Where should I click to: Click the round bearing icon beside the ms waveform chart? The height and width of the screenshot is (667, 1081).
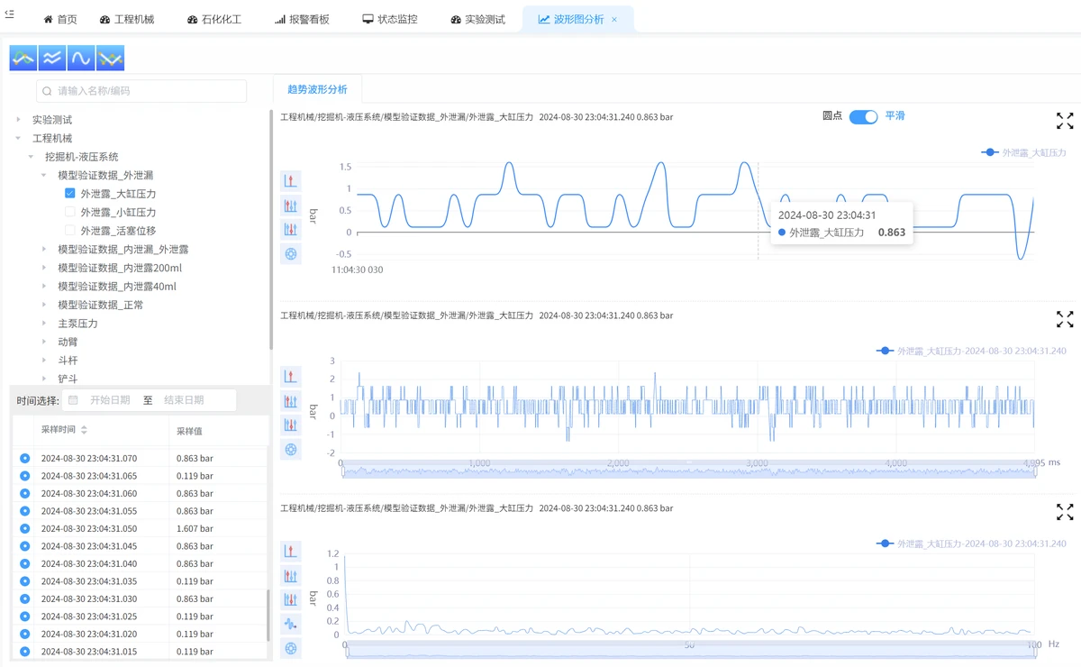point(290,450)
